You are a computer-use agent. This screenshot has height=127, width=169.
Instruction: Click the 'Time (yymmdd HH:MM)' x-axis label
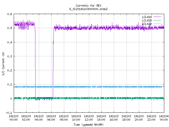tap(88, 125)
